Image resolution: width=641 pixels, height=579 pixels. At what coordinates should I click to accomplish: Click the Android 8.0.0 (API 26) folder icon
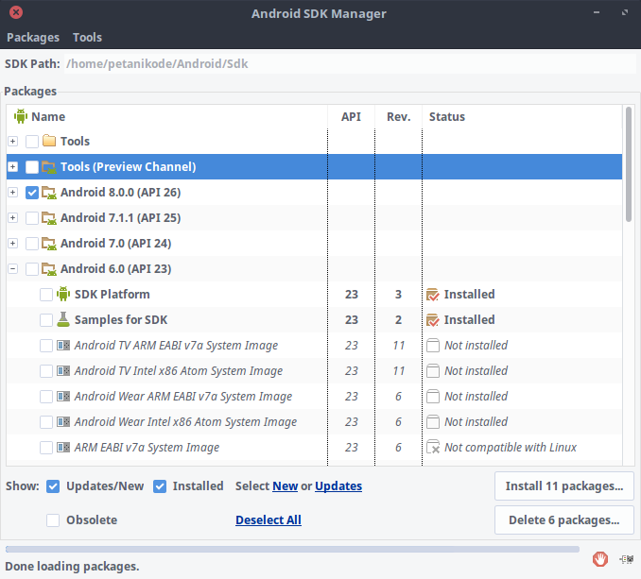pyautogui.click(x=49, y=193)
